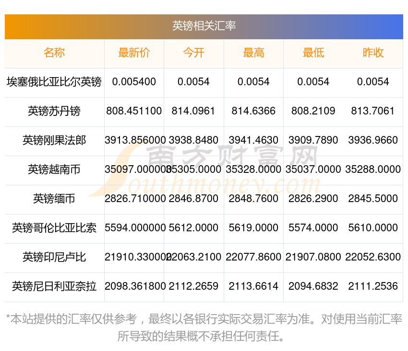Click the 英镑越南币 row name

[x=54, y=170]
